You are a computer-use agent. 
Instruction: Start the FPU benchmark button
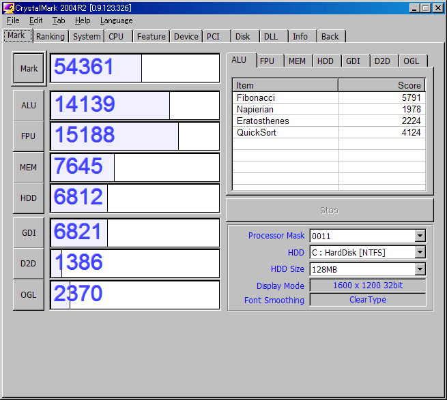point(29,136)
